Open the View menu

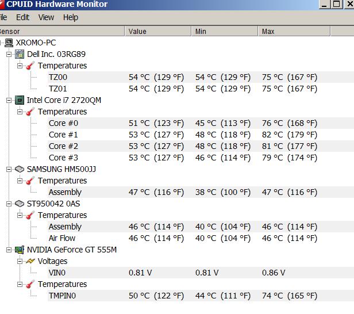46,17
